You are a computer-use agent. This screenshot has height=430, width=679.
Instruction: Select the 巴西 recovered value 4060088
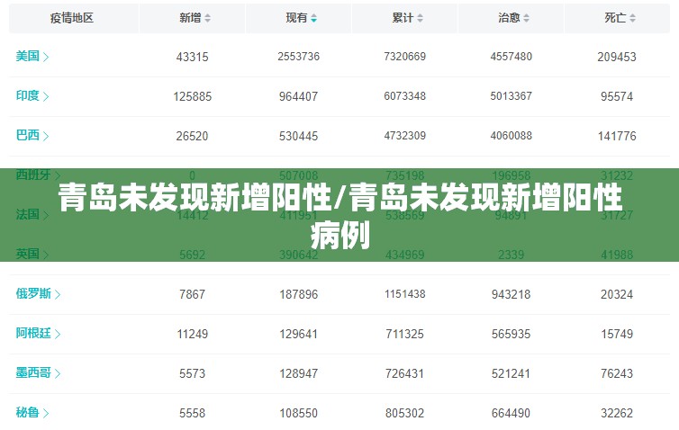pos(511,136)
